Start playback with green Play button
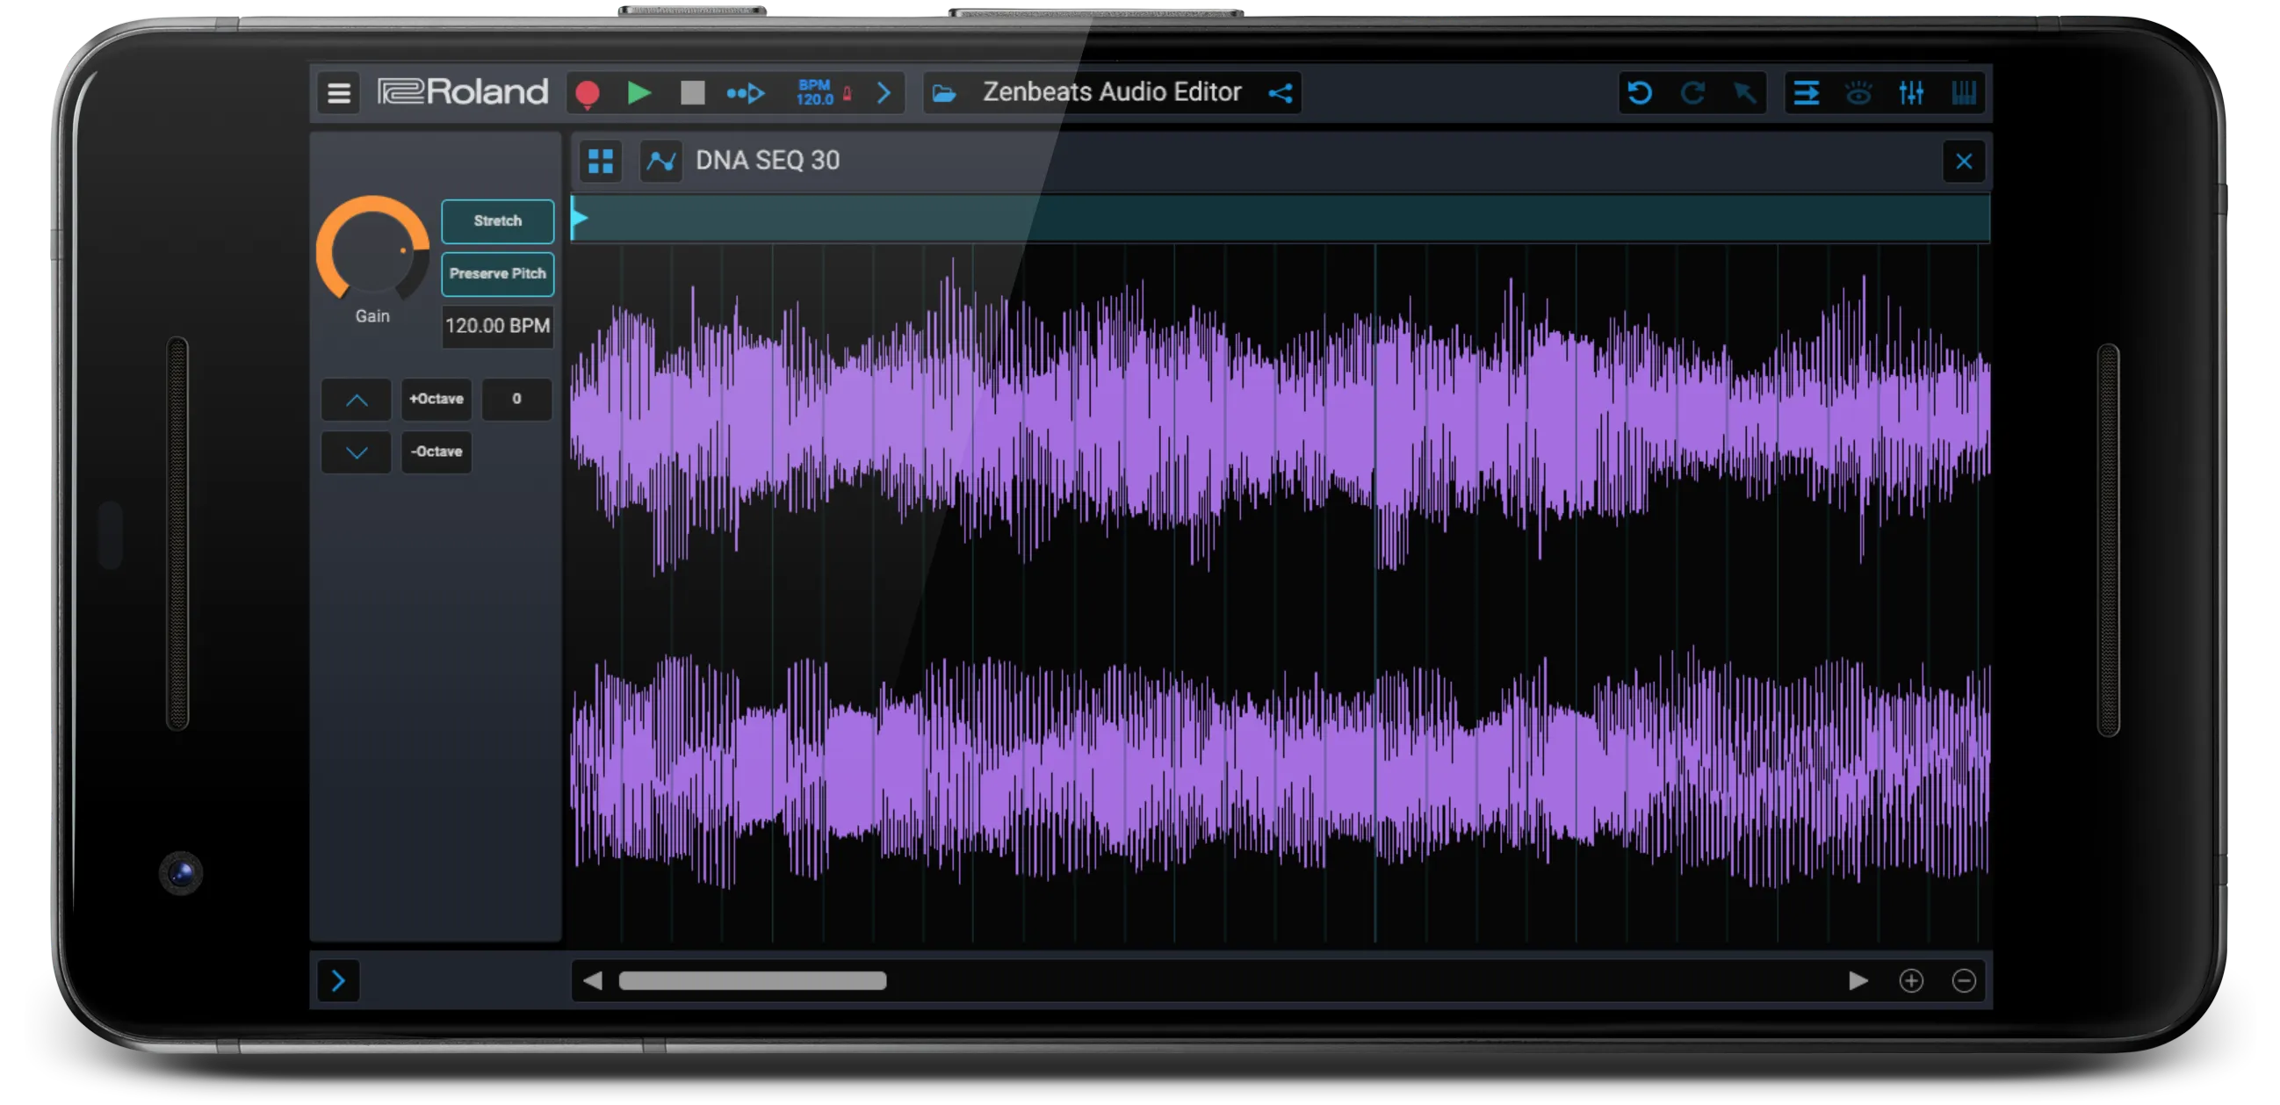2280x1105 pixels. (x=639, y=93)
